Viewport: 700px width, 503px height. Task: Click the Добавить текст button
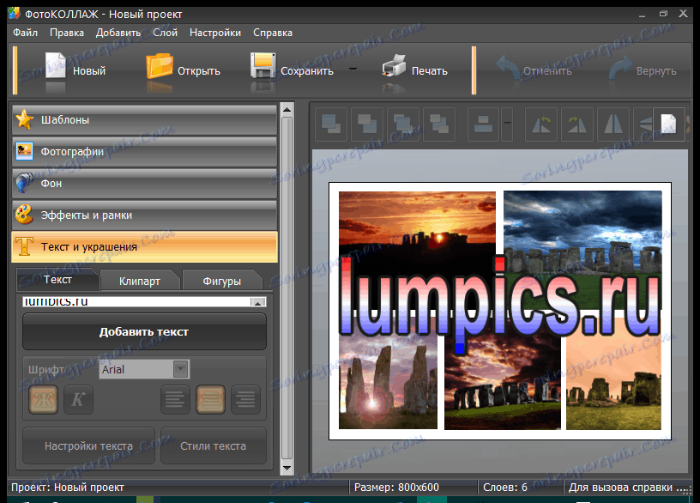coord(144,332)
